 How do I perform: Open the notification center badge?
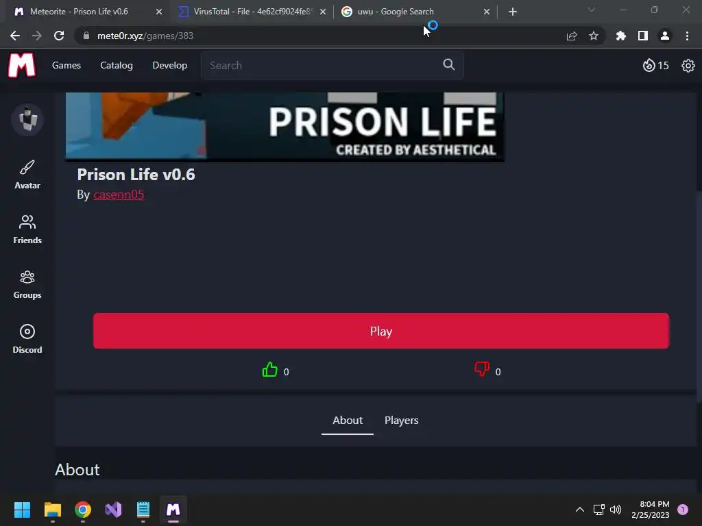tap(683, 510)
